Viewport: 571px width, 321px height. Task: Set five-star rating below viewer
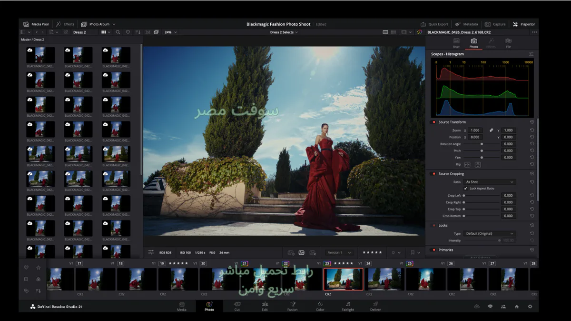coord(372,252)
